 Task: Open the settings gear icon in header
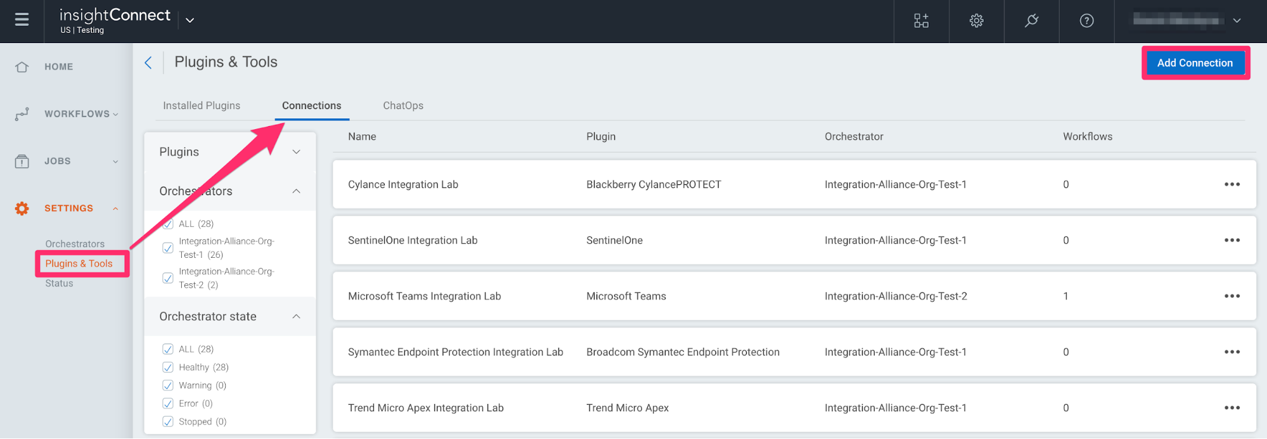coord(976,21)
